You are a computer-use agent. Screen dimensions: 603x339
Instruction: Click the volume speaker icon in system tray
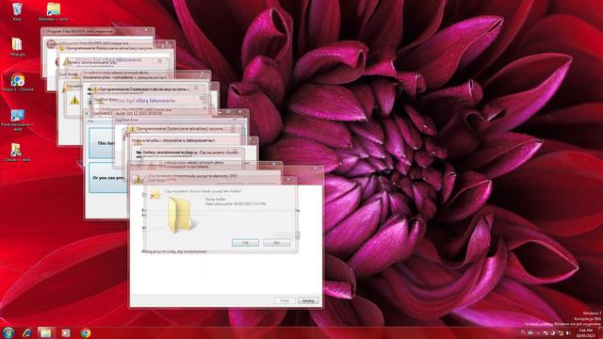tap(568, 332)
